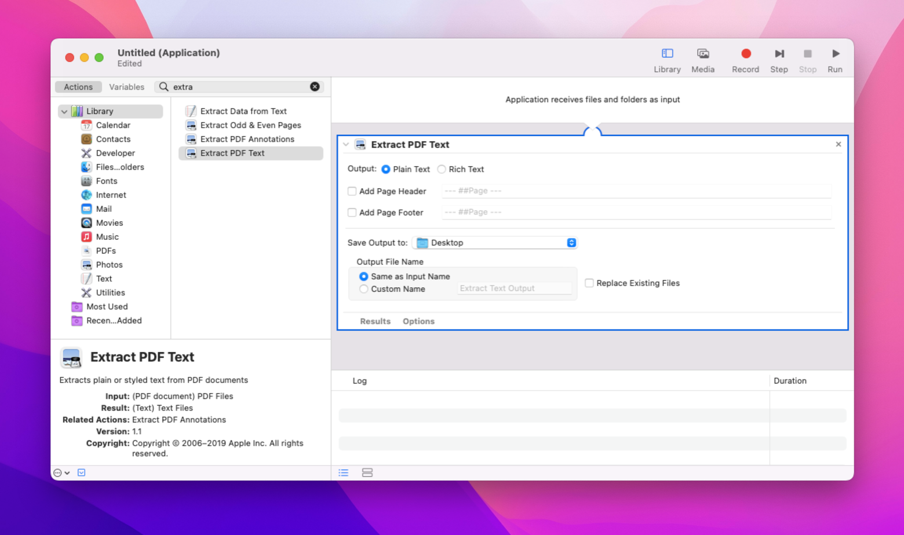Step through the workflow using Step icon
The width and height of the screenshot is (904, 535).
779,53
